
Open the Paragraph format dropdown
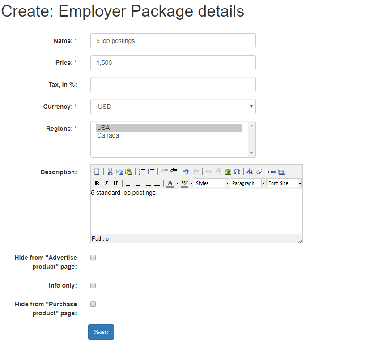coord(248,183)
